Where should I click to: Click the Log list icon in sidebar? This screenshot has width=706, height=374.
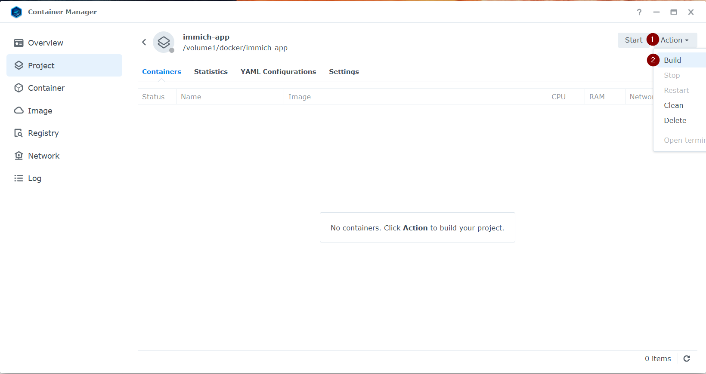(19, 178)
